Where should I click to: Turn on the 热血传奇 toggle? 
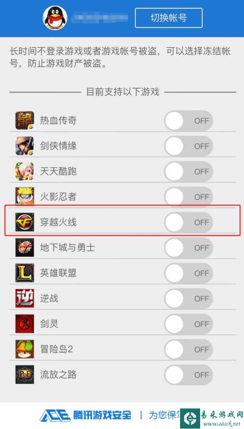(188, 121)
